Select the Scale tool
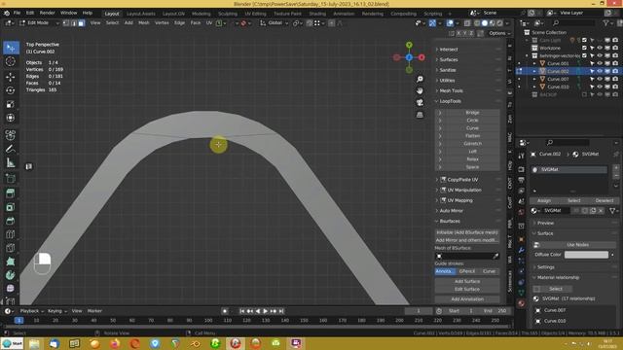The width and height of the screenshot is (623, 350). pyautogui.click(x=11, y=104)
